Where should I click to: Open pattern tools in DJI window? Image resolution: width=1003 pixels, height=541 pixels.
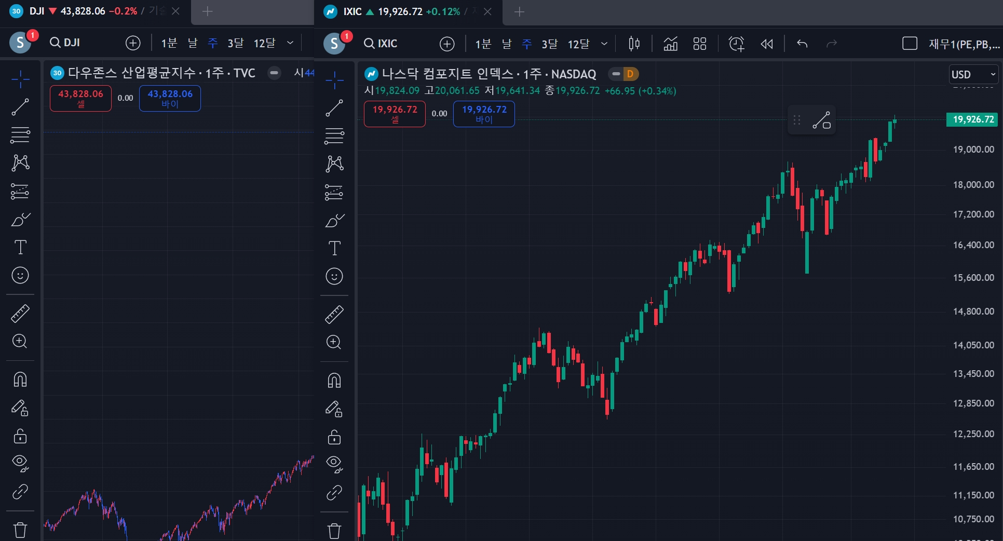click(20, 163)
